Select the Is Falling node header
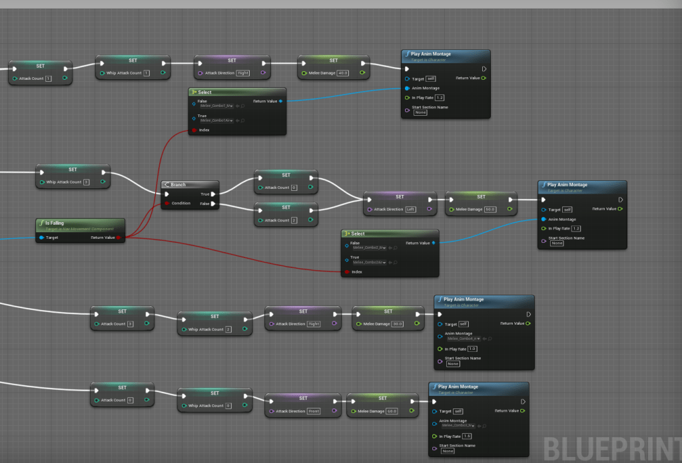This screenshot has width=682, height=463. (x=80, y=224)
